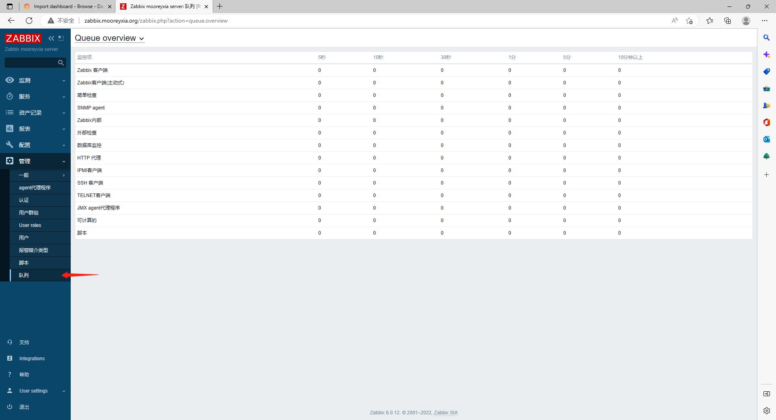Click the tab actions menu icon
This screenshot has width=776, height=420.
(10, 6)
